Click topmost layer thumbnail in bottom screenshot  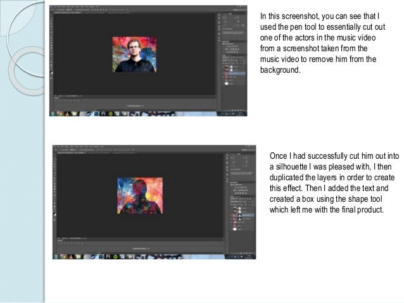pos(235,208)
